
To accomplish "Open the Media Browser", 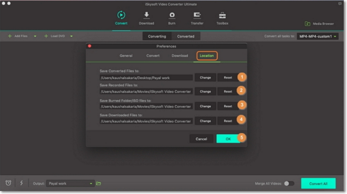I will pos(319,24).
